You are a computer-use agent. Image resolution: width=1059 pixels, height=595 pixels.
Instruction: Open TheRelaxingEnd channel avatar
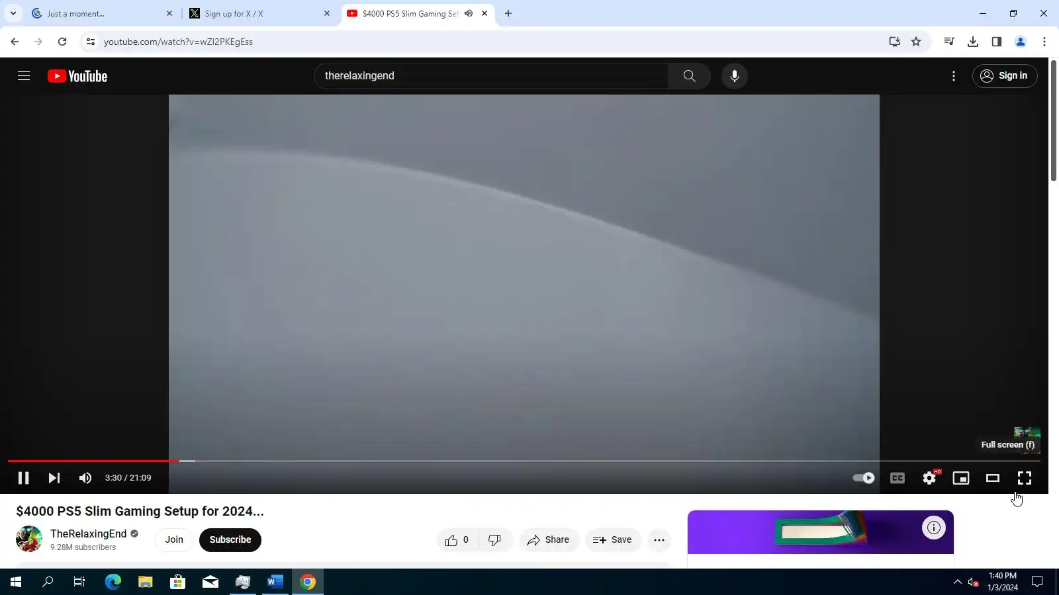(x=29, y=539)
